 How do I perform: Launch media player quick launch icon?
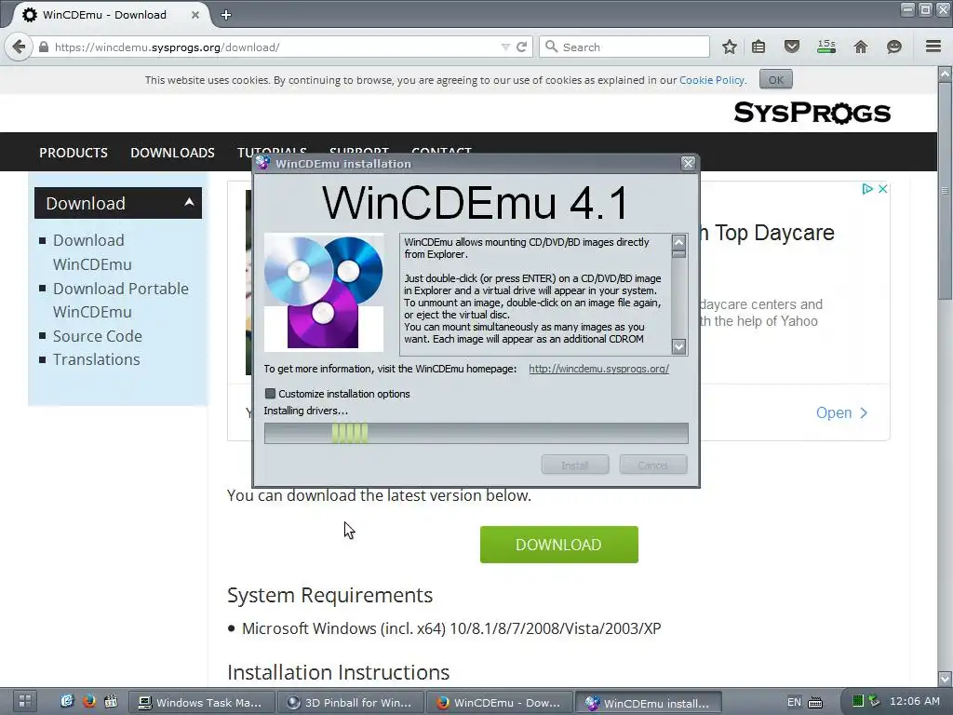[111, 702]
